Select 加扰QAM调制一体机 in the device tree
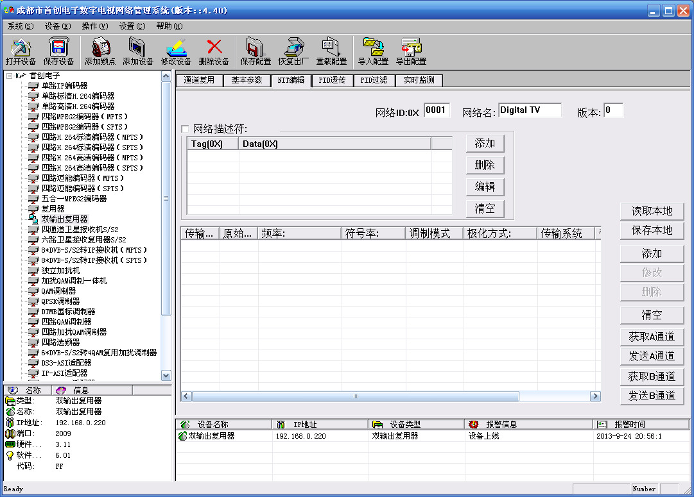This screenshot has width=694, height=497. [x=74, y=281]
